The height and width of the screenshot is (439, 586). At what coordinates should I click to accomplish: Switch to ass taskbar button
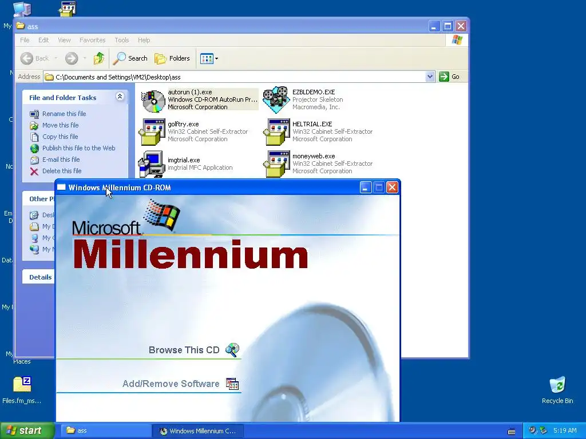coord(105,431)
